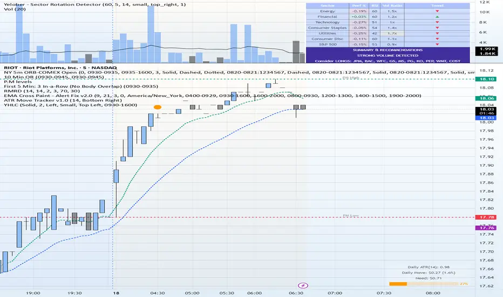Click the PM Low line label
503x297 pixels.
[351, 216]
